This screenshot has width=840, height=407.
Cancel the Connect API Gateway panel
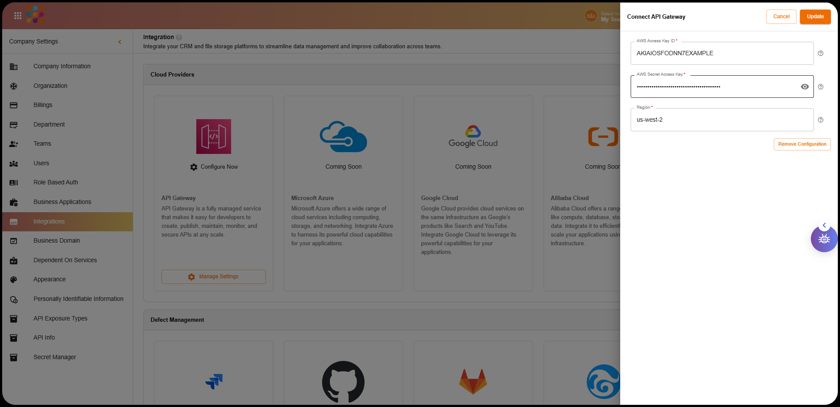tap(781, 17)
